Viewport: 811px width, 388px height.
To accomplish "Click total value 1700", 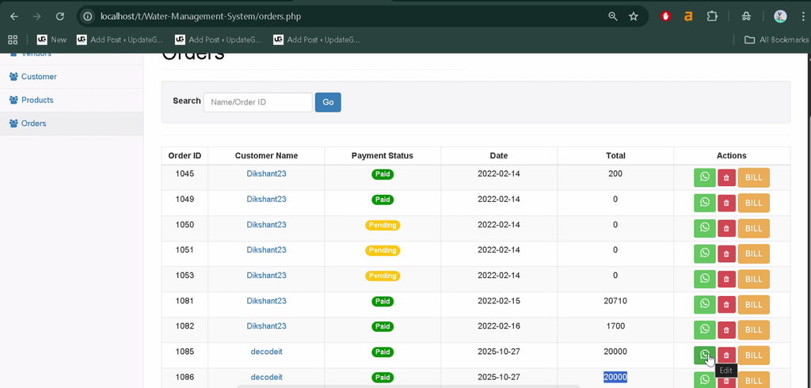I will pos(615,326).
